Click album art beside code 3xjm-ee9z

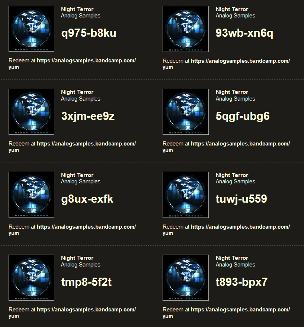[x=31, y=112]
